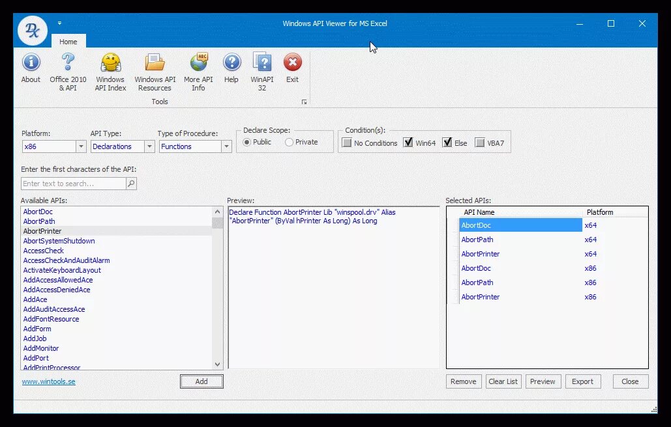Select AccessCheck in the list
Image resolution: width=671 pixels, height=427 pixels.
point(116,251)
